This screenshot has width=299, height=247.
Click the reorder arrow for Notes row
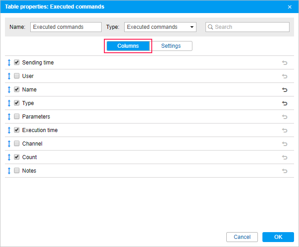point(9,171)
